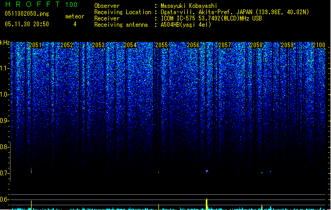The width and height of the screenshot is (331, 210).
Task: Click the meteor count value 4
Action: 75,24
